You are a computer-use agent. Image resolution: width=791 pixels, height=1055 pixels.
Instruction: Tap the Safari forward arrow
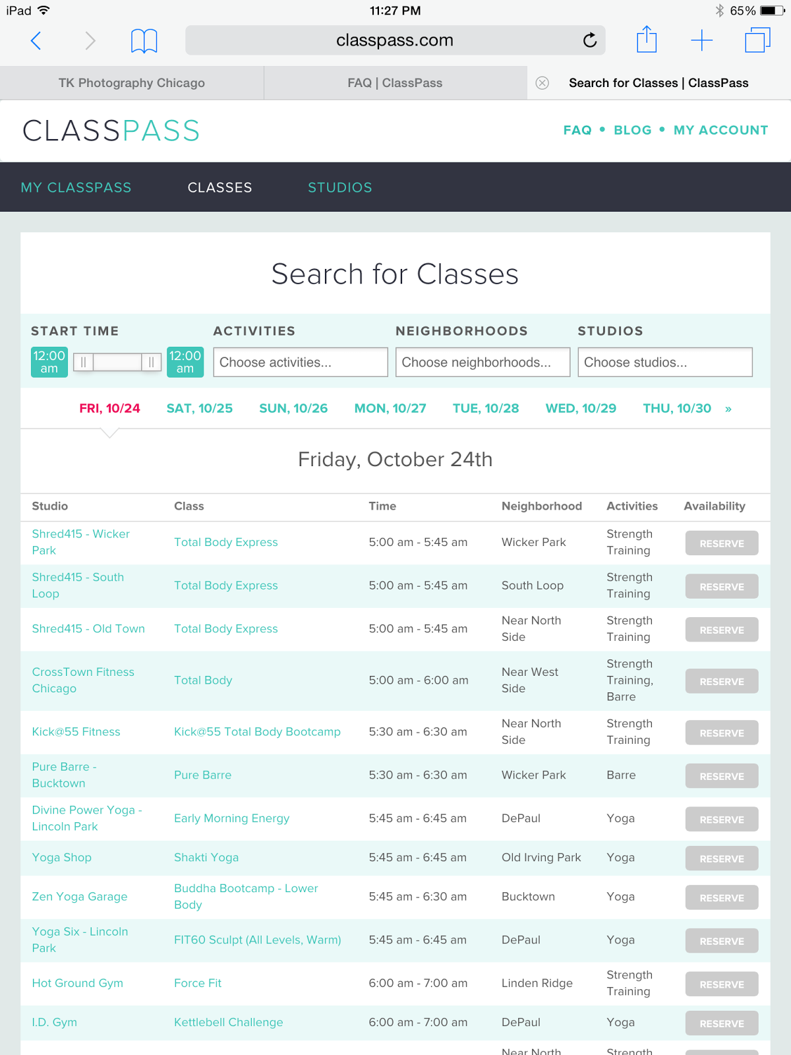(x=90, y=41)
